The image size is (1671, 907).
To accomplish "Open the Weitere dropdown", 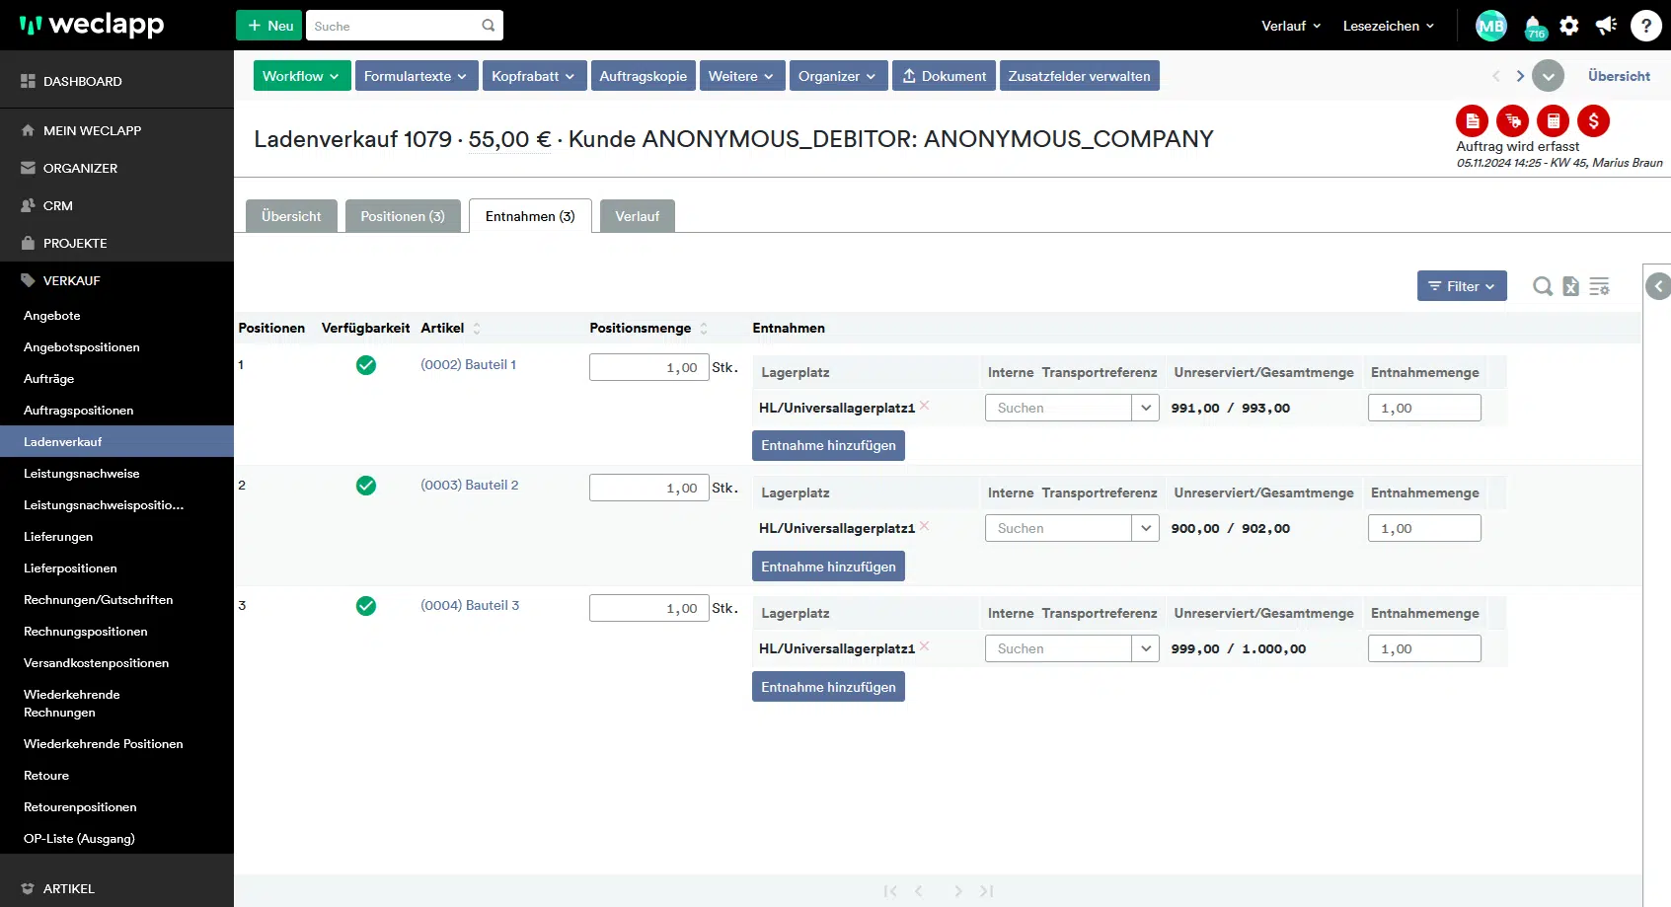I will click(741, 76).
